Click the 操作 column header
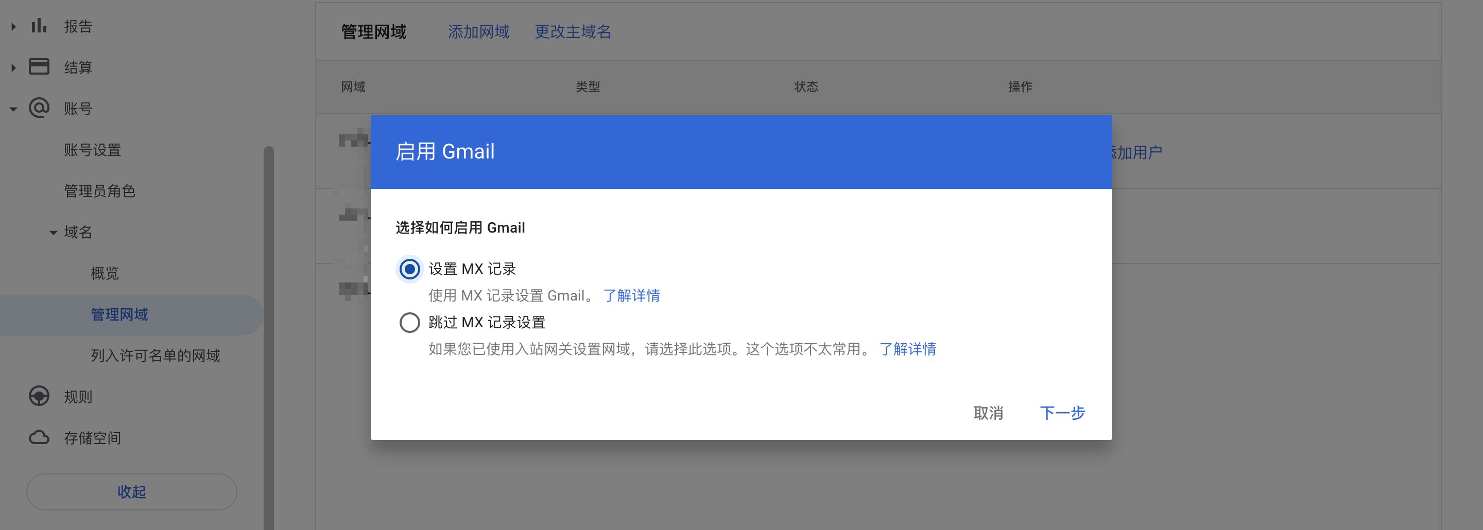1483x530 pixels. (x=1020, y=87)
